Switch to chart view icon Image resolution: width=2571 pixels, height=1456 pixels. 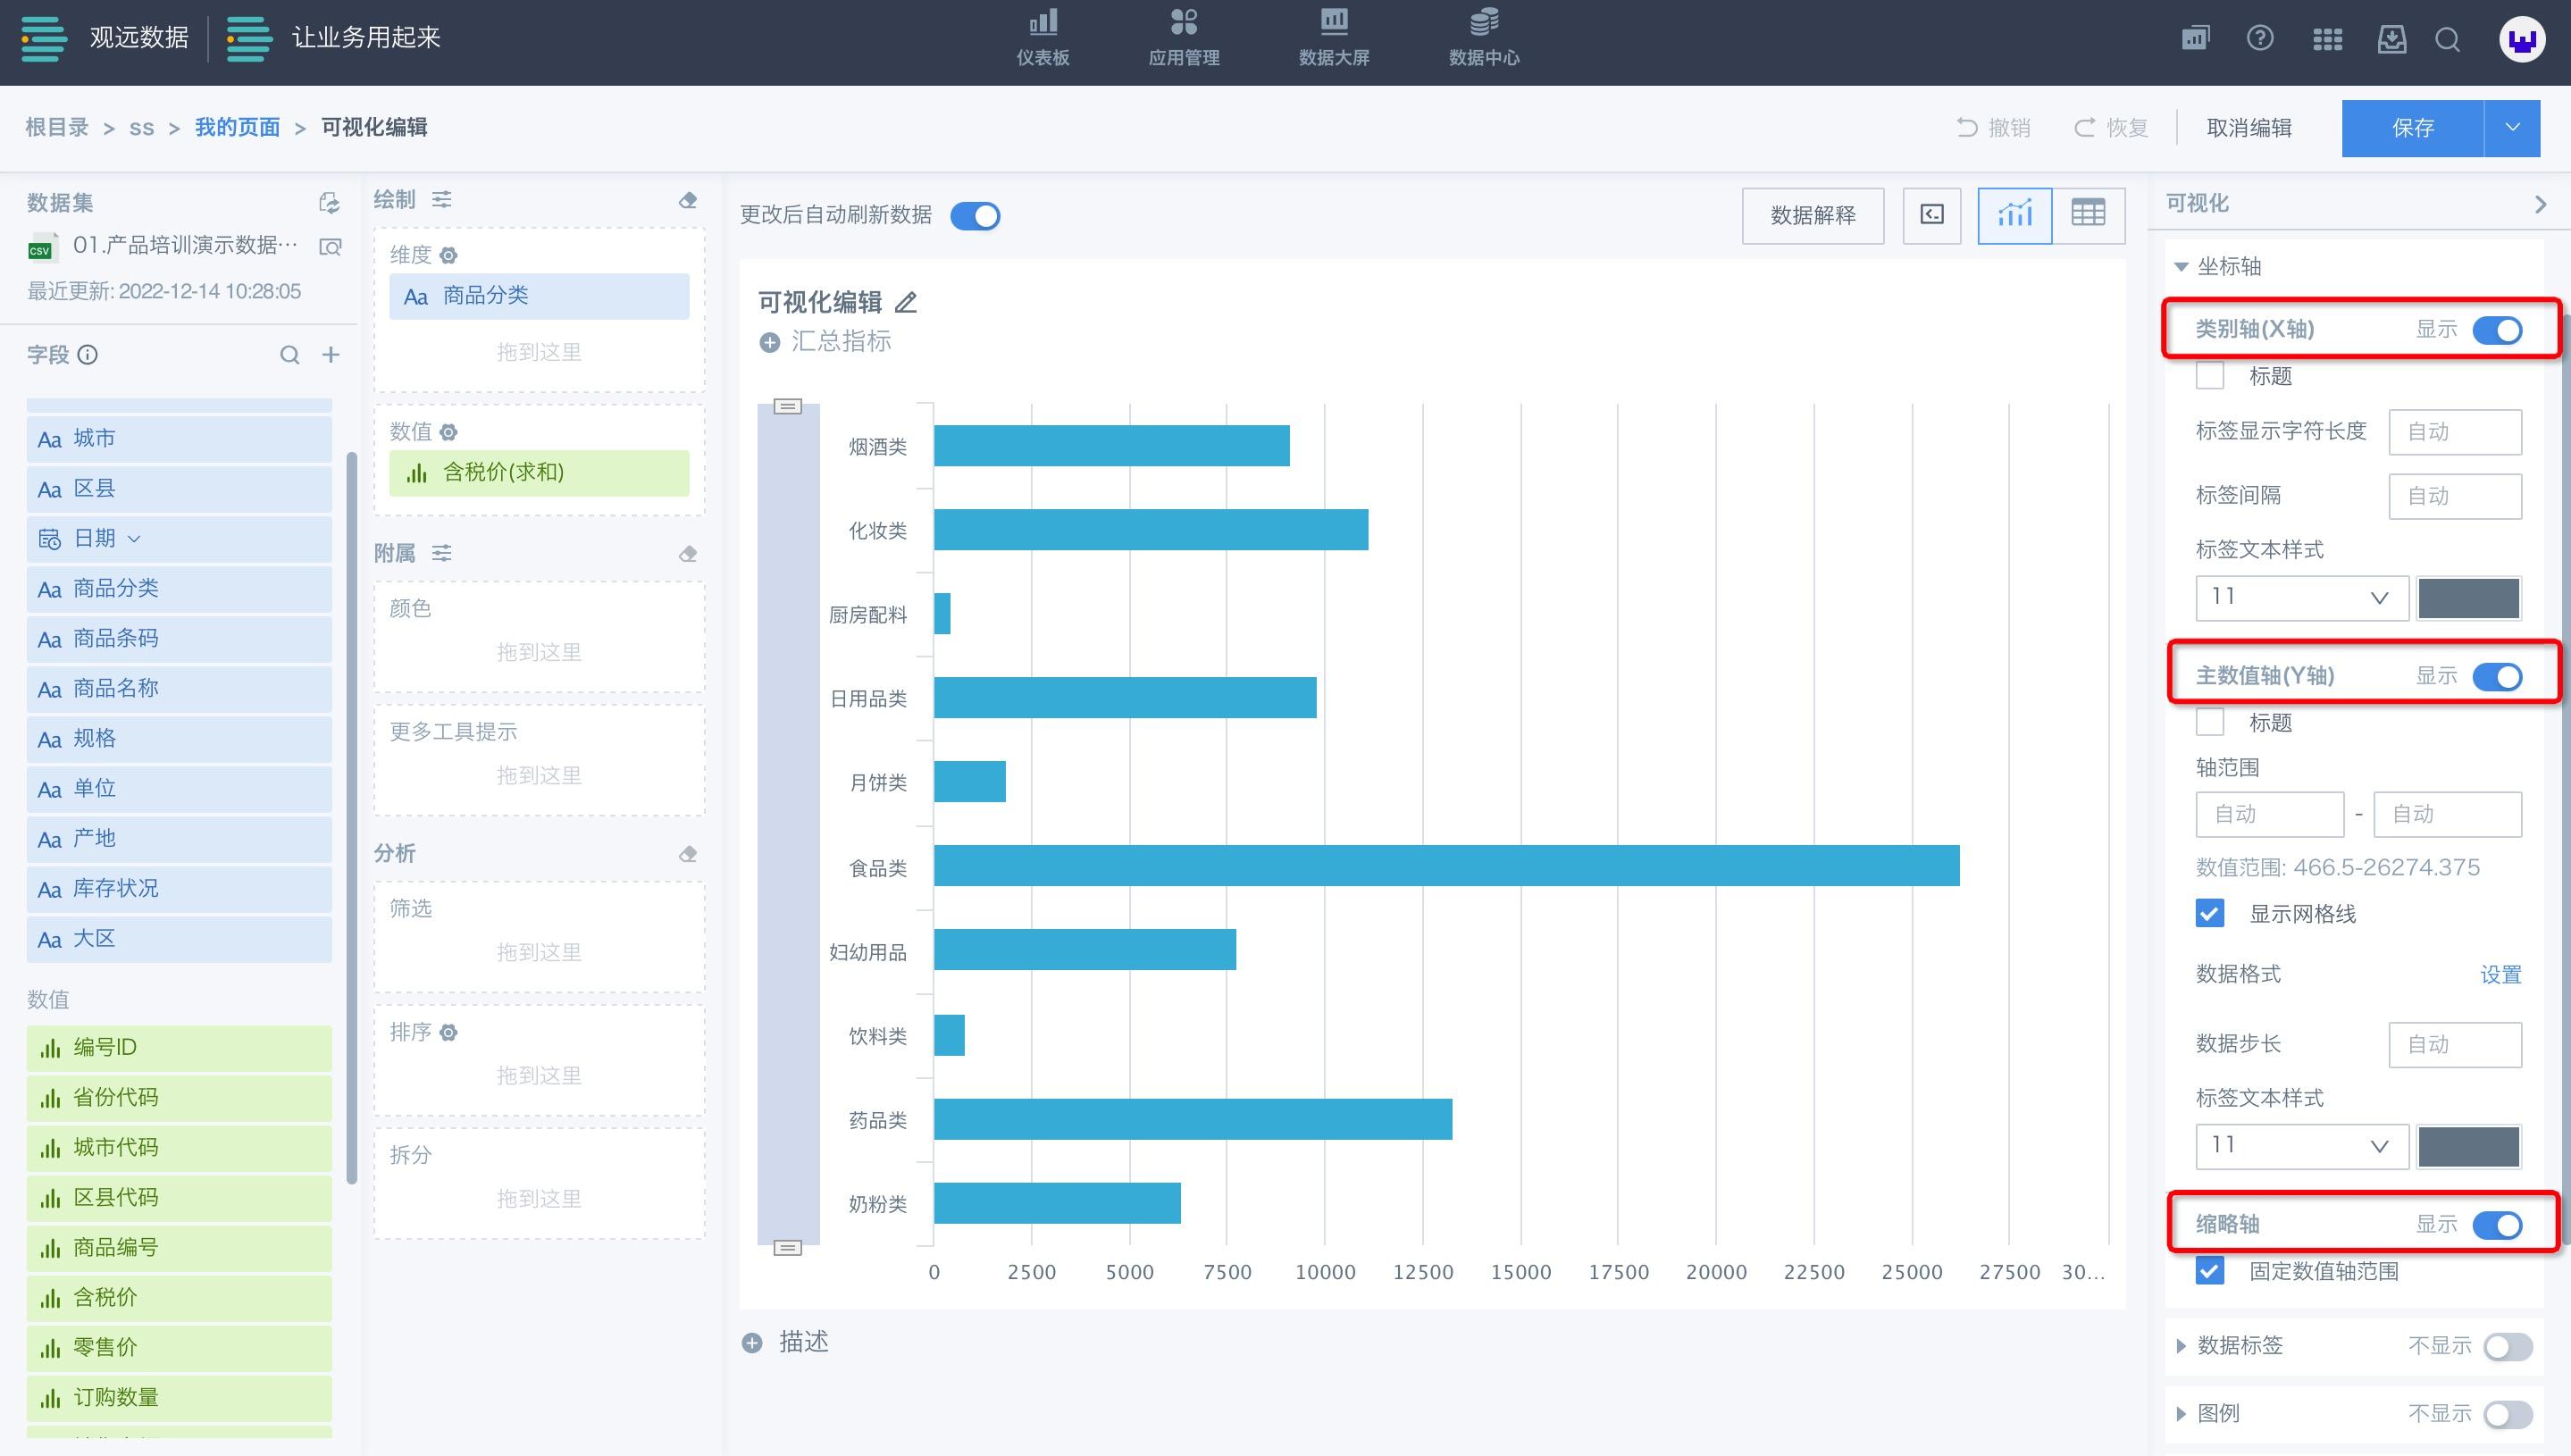(2015, 215)
